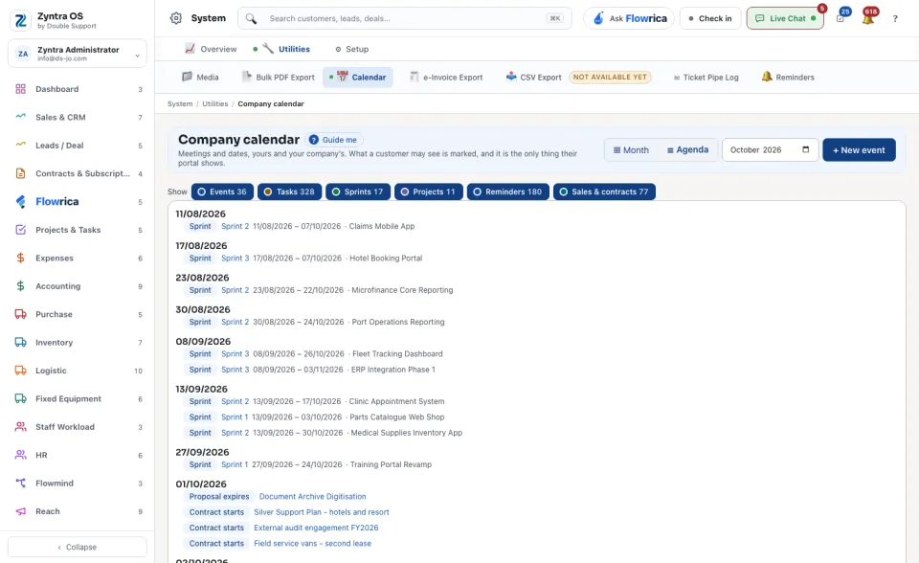919x563 pixels.
Task: Click the Purchase truck icon
Action: (20, 314)
